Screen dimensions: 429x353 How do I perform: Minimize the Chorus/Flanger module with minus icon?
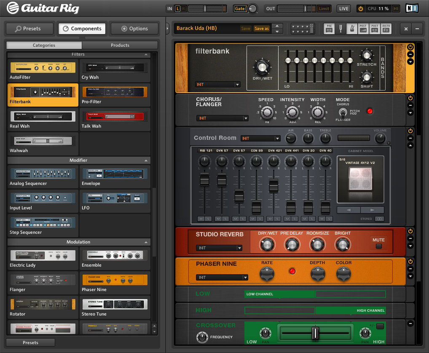tap(410, 105)
